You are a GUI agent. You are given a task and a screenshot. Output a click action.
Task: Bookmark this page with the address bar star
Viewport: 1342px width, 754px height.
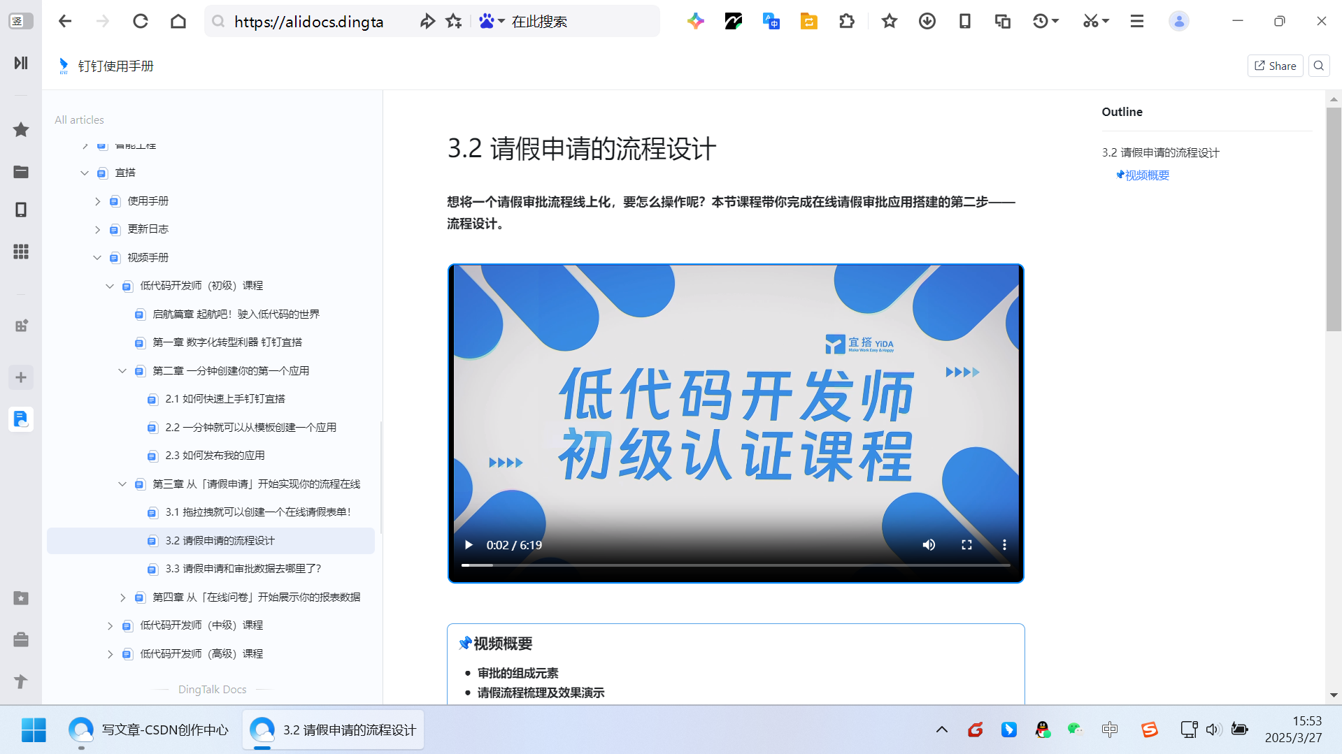coord(454,21)
